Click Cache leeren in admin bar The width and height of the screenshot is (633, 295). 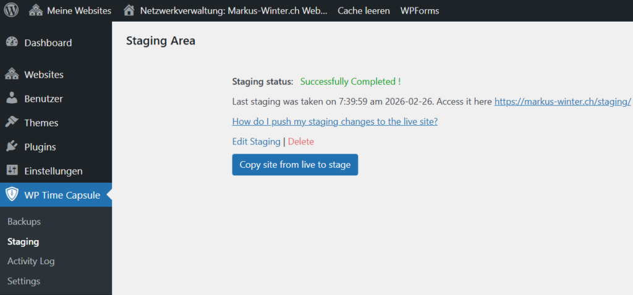(x=363, y=10)
